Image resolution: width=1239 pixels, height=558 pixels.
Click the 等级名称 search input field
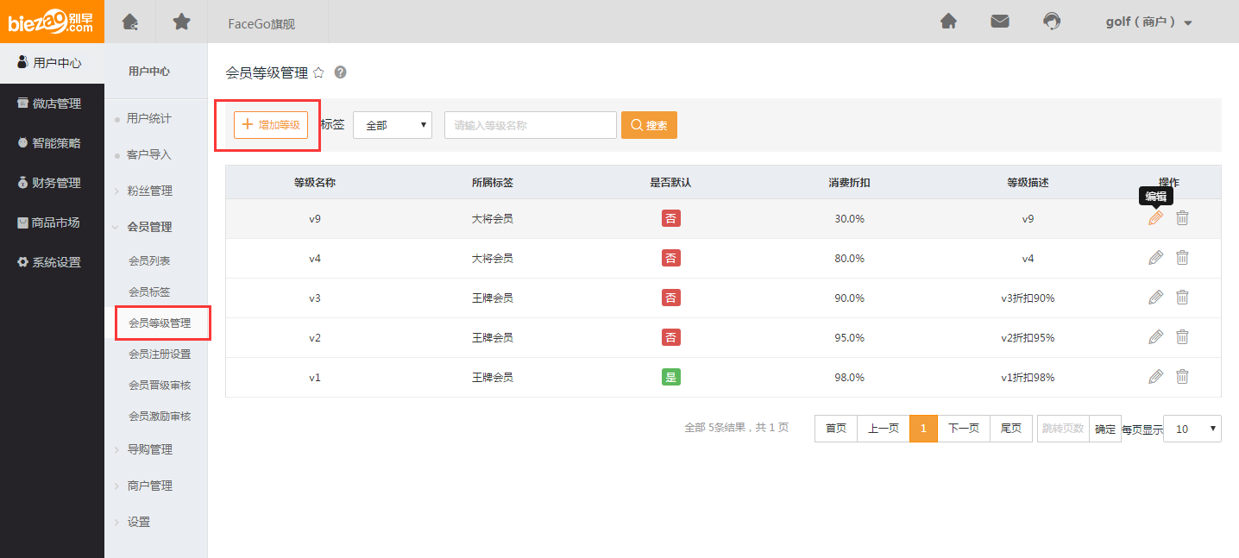[530, 125]
